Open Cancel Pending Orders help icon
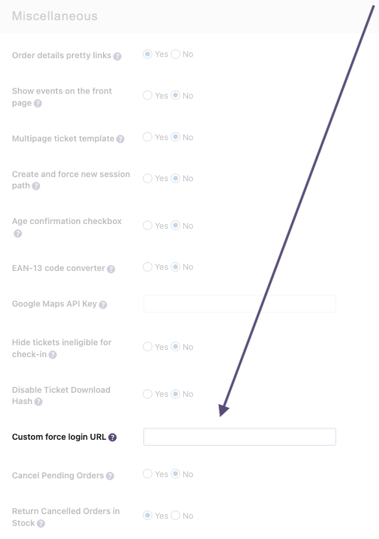Image resolution: width=379 pixels, height=539 pixels. click(110, 476)
